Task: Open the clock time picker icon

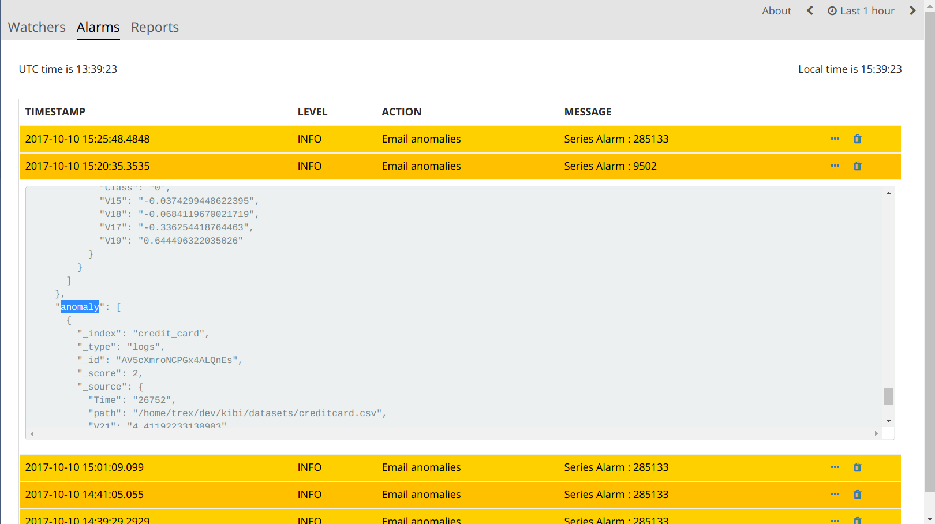Action: pos(832,11)
